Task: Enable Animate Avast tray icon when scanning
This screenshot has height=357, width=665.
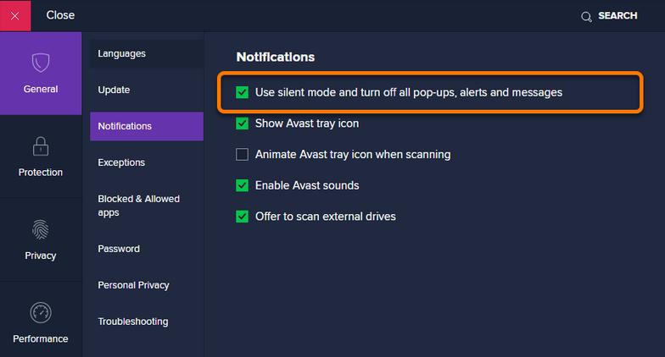Action: coord(243,155)
